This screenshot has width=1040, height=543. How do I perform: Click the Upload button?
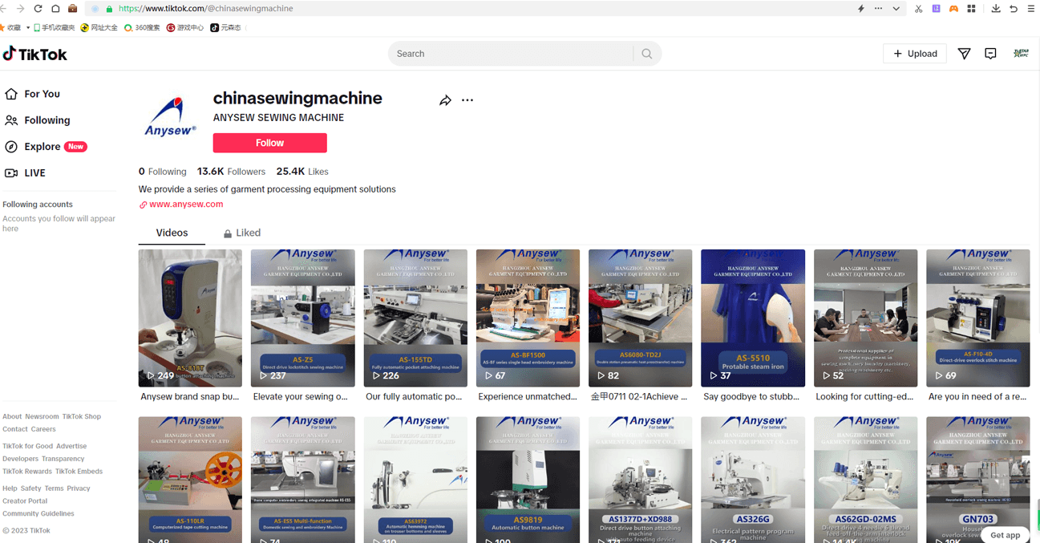click(x=915, y=54)
